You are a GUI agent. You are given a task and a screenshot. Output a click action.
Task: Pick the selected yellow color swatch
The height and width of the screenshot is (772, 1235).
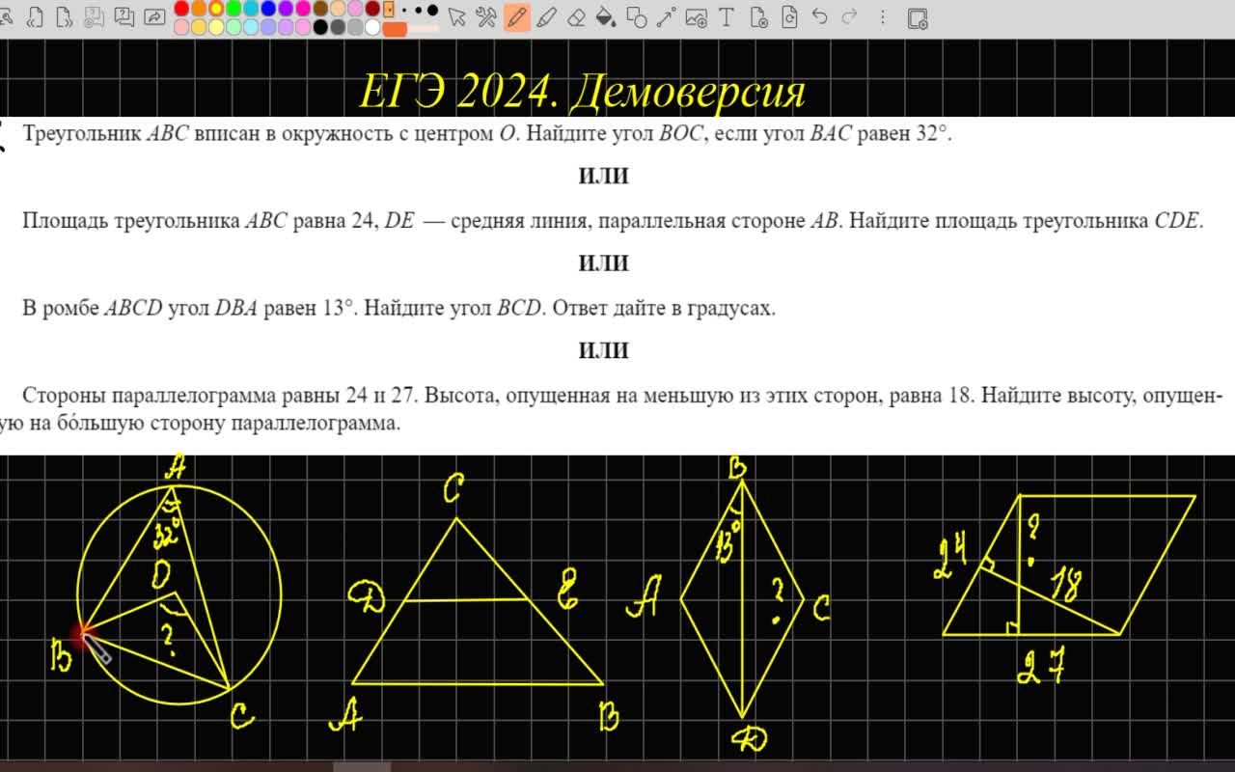pyautogui.click(x=216, y=9)
